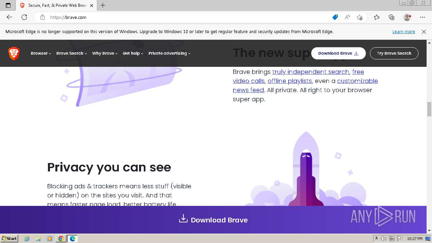The height and width of the screenshot is (243, 432).
Task: Add this page to favorites star icon
Action: (360, 17)
